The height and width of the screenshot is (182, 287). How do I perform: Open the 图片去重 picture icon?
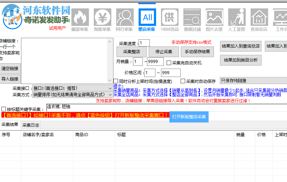(x=214, y=17)
